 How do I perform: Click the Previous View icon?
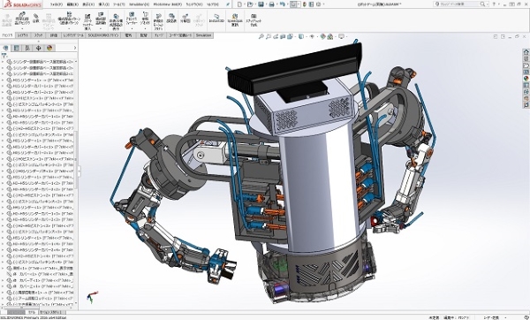point(276,36)
